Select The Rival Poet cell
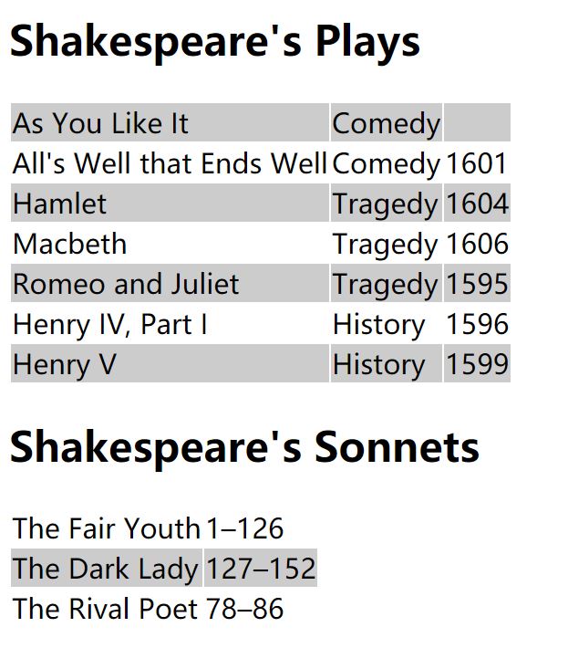The height and width of the screenshot is (648, 568). (107, 608)
